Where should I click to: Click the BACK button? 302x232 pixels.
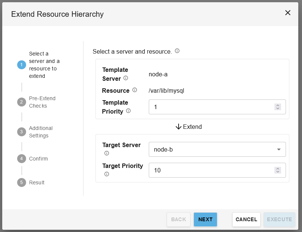(x=179, y=219)
